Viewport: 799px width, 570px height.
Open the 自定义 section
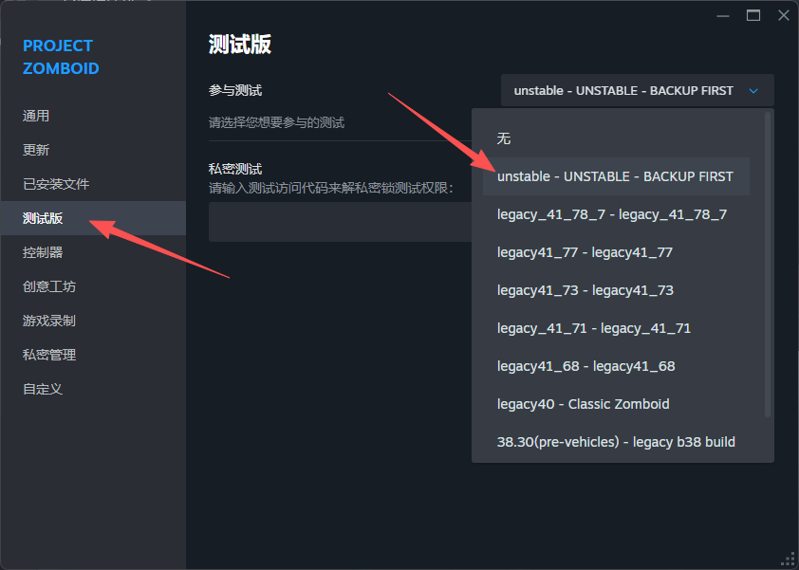(x=43, y=389)
